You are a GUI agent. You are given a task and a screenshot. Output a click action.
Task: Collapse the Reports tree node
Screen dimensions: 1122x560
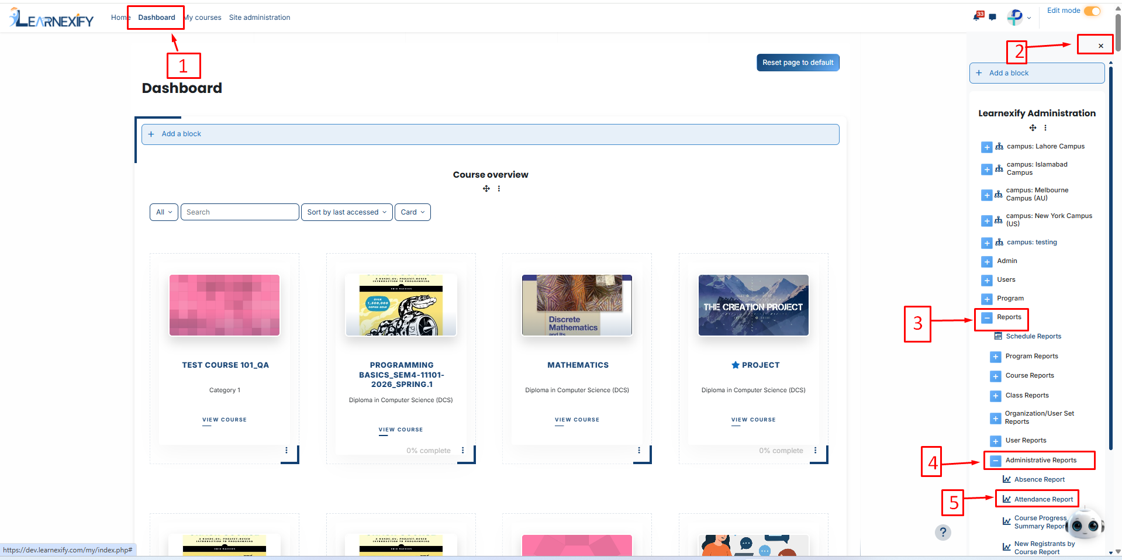click(987, 318)
